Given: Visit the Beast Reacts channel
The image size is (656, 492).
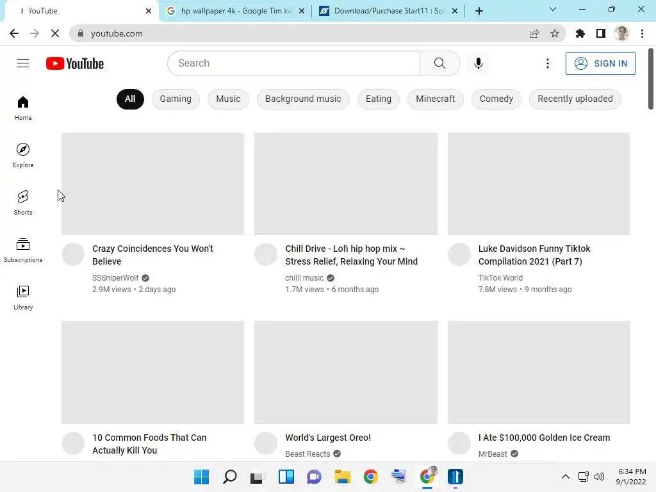Looking at the screenshot, I should [307, 454].
